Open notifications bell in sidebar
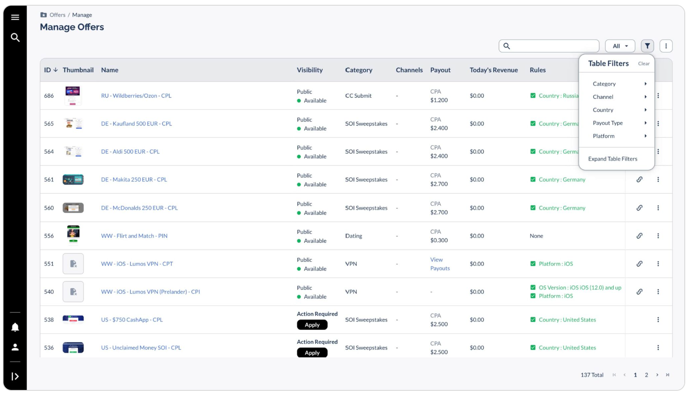This screenshot has width=690, height=393. (15, 327)
